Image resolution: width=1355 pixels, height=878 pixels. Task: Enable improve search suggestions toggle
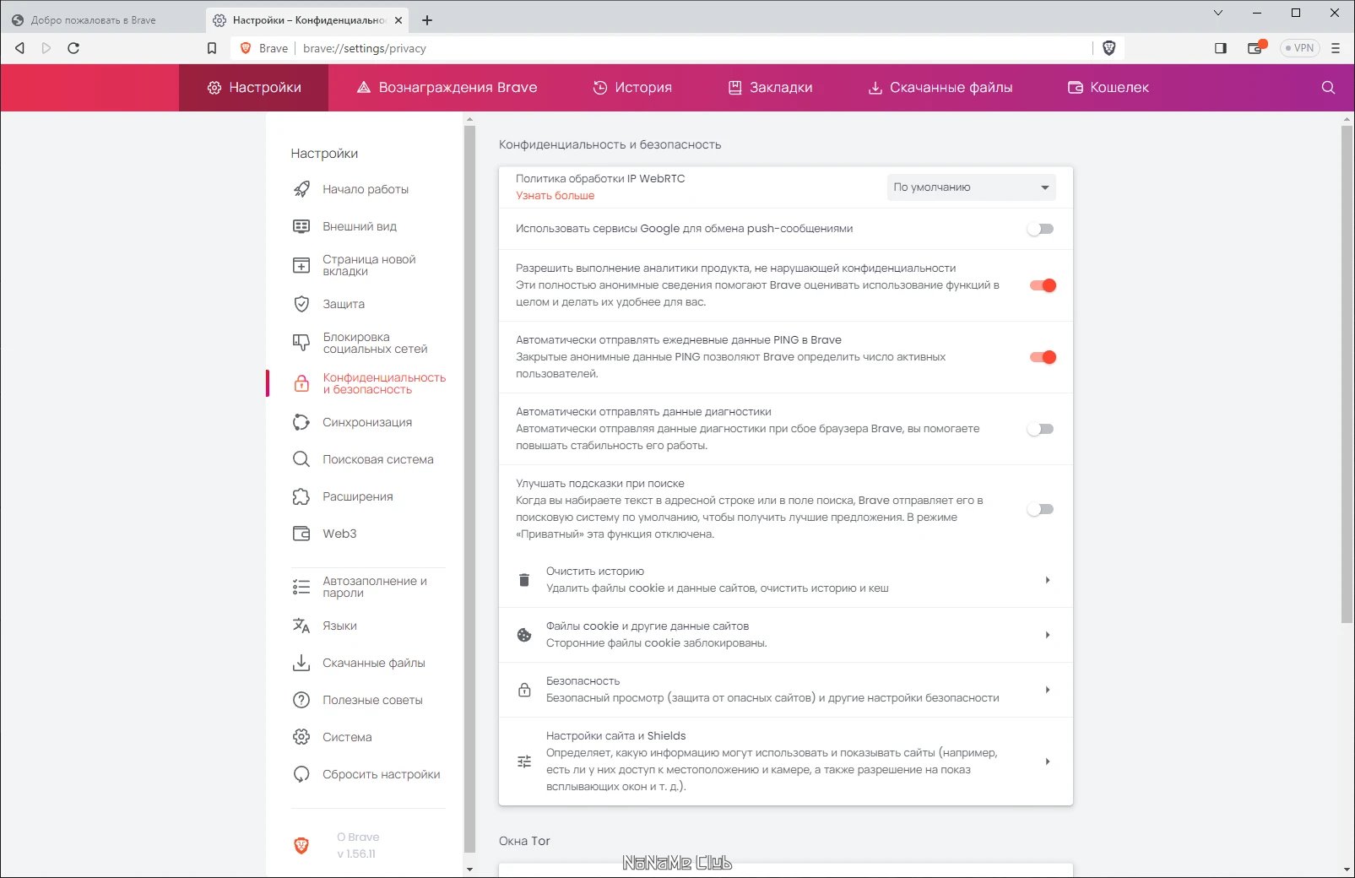click(1041, 509)
